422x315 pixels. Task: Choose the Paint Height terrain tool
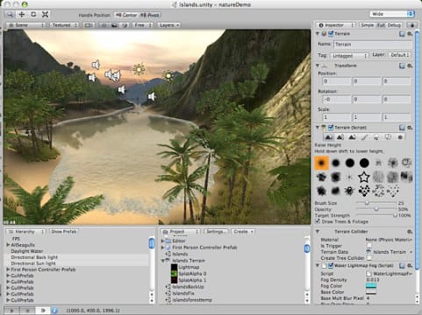(x=340, y=136)
